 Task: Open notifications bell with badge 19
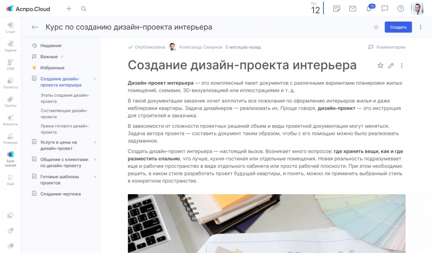click(x=370, y=8)
